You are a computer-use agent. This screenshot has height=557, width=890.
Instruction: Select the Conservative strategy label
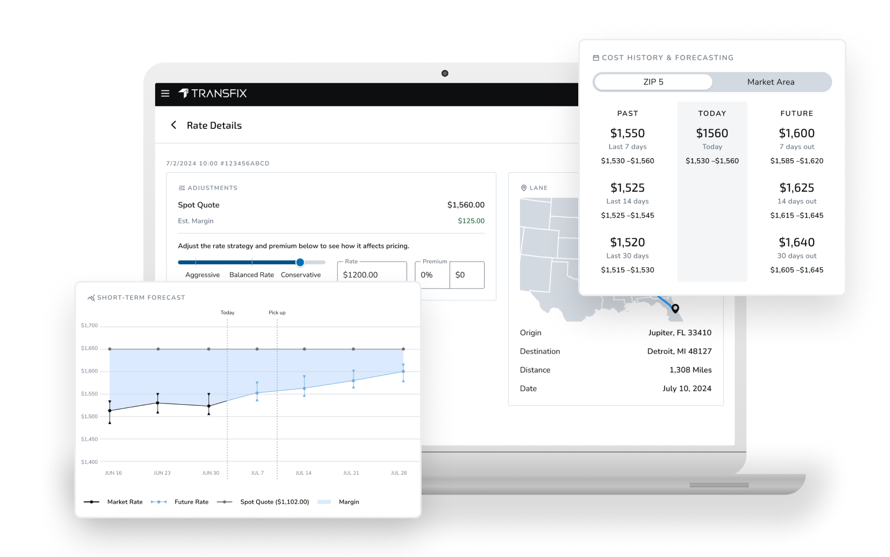300,274
